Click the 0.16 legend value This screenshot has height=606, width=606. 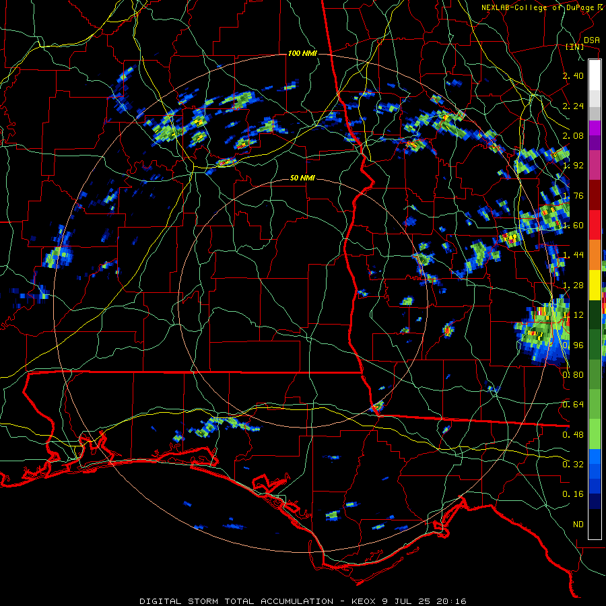click(573, 494)
